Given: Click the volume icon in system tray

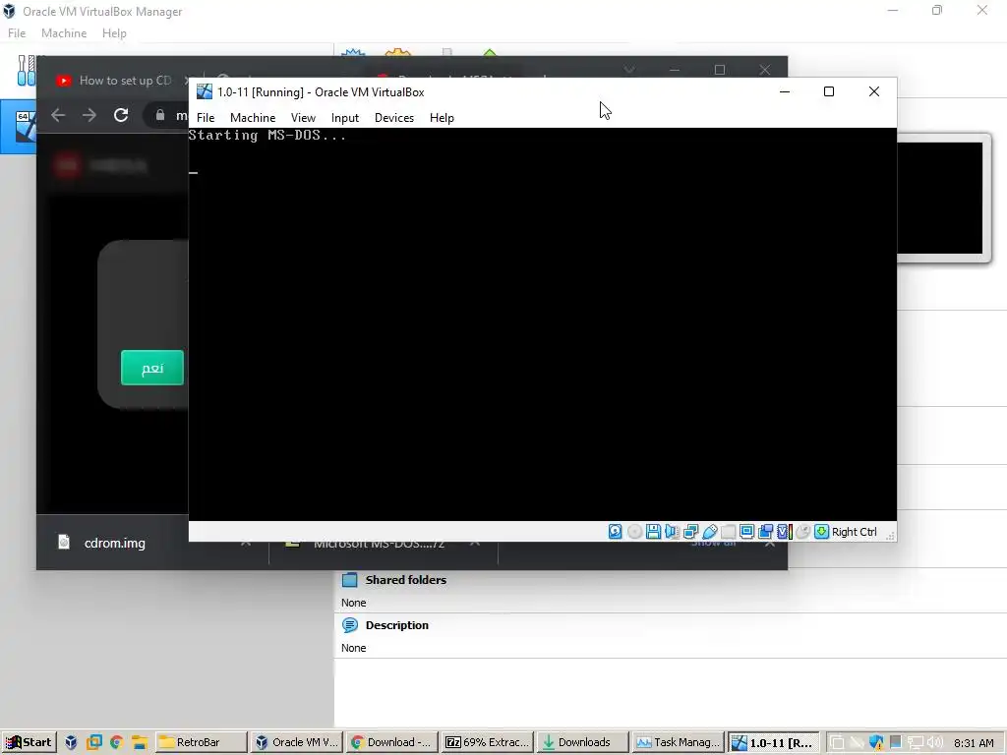Looking at the screenshot, I should tap(934, 743).
